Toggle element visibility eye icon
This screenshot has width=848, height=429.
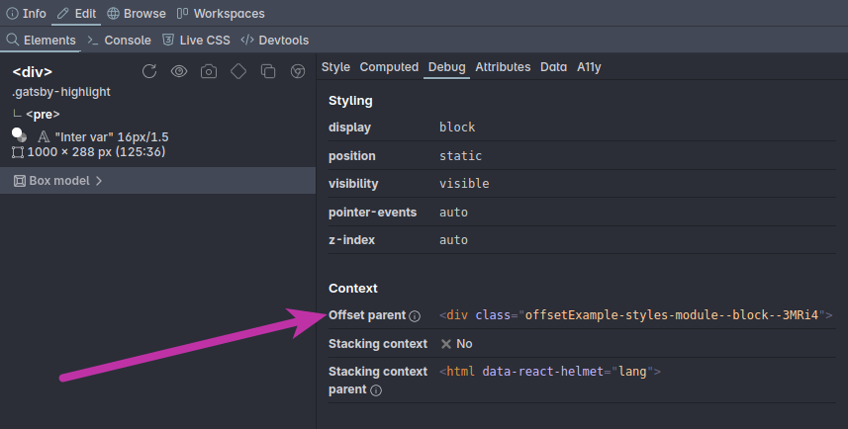[x=179, y=71]
